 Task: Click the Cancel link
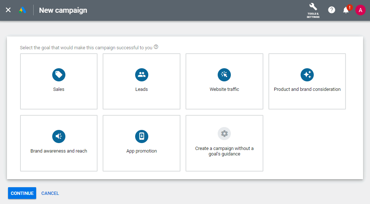50,193
